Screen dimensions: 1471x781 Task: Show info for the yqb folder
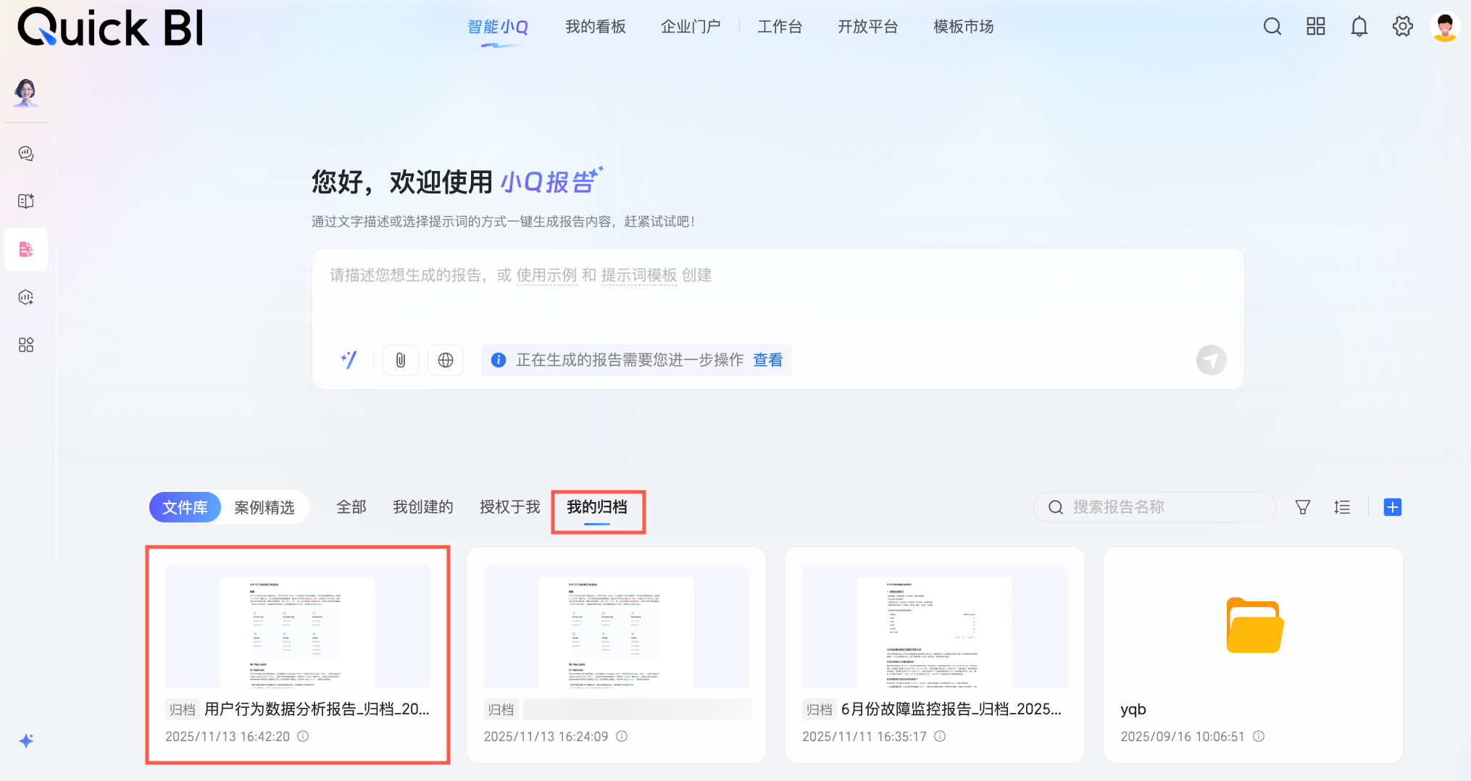(1259, 736)
